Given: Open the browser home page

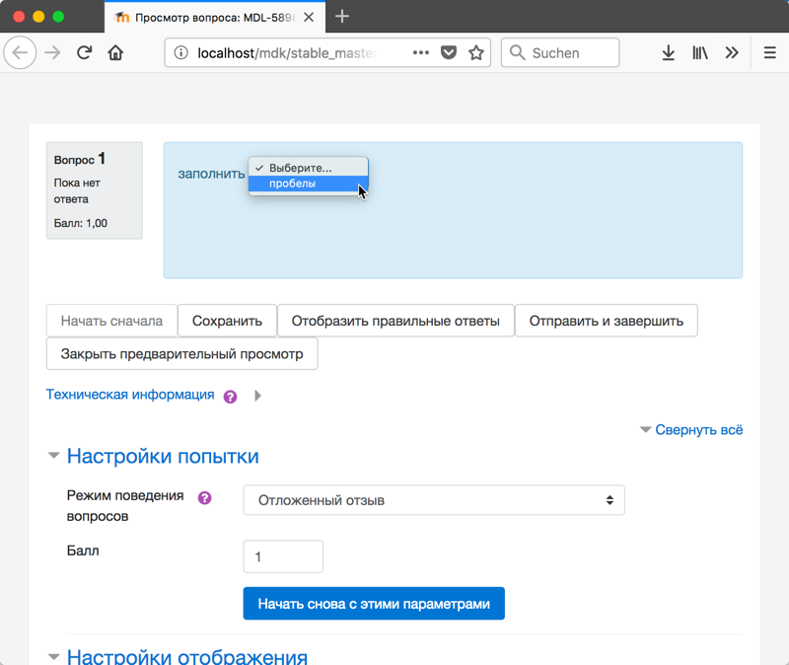Looking at the screenshot, I should 115,52.
